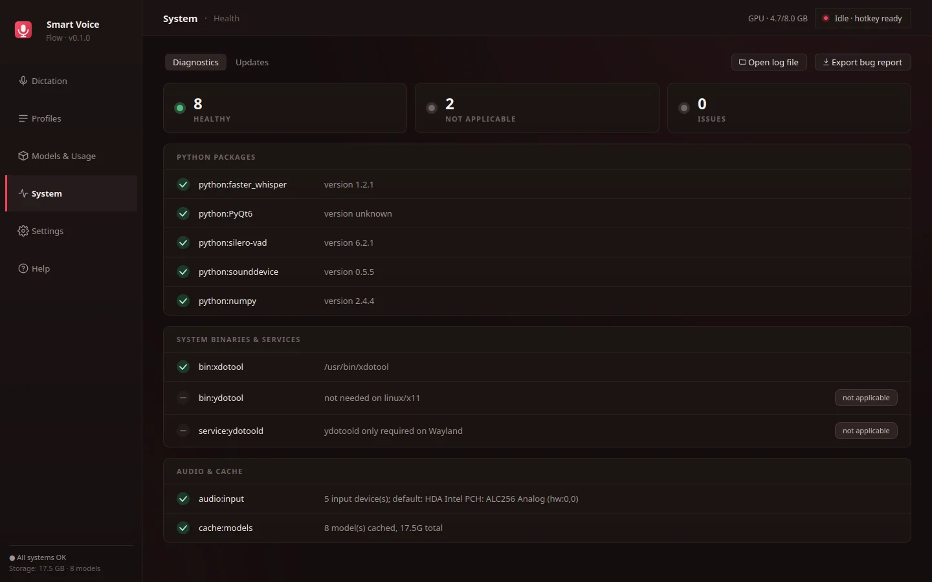The height and width of the screenshot is (582, 932).
Task: Click the green Healthy status indicator
Action: [180, 108]
